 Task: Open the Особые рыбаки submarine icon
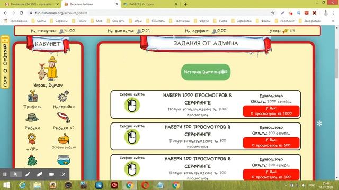click(x=64, y=138)
